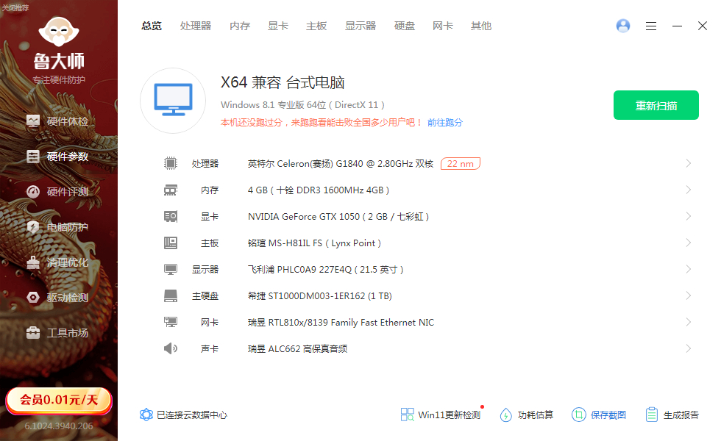Click the 显卡 graphics card icon

171,216
